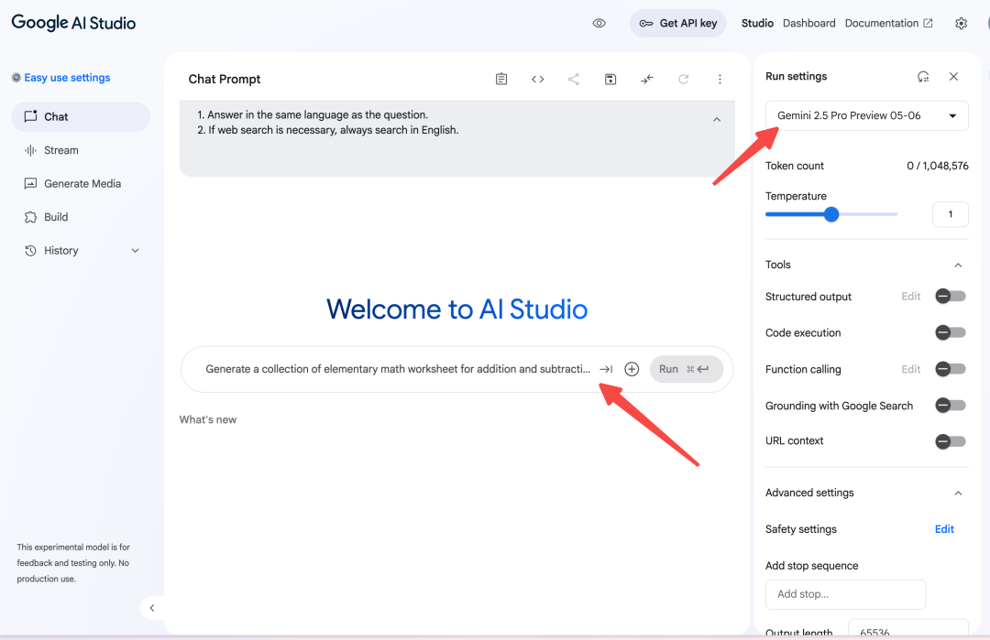Click the system instructions text area
The image size is (990, 640).
[x=456, y=139]
